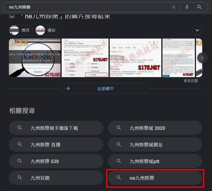Filter images by the 博弈 chip
The image size is (212, 191).
click(21, 30)
